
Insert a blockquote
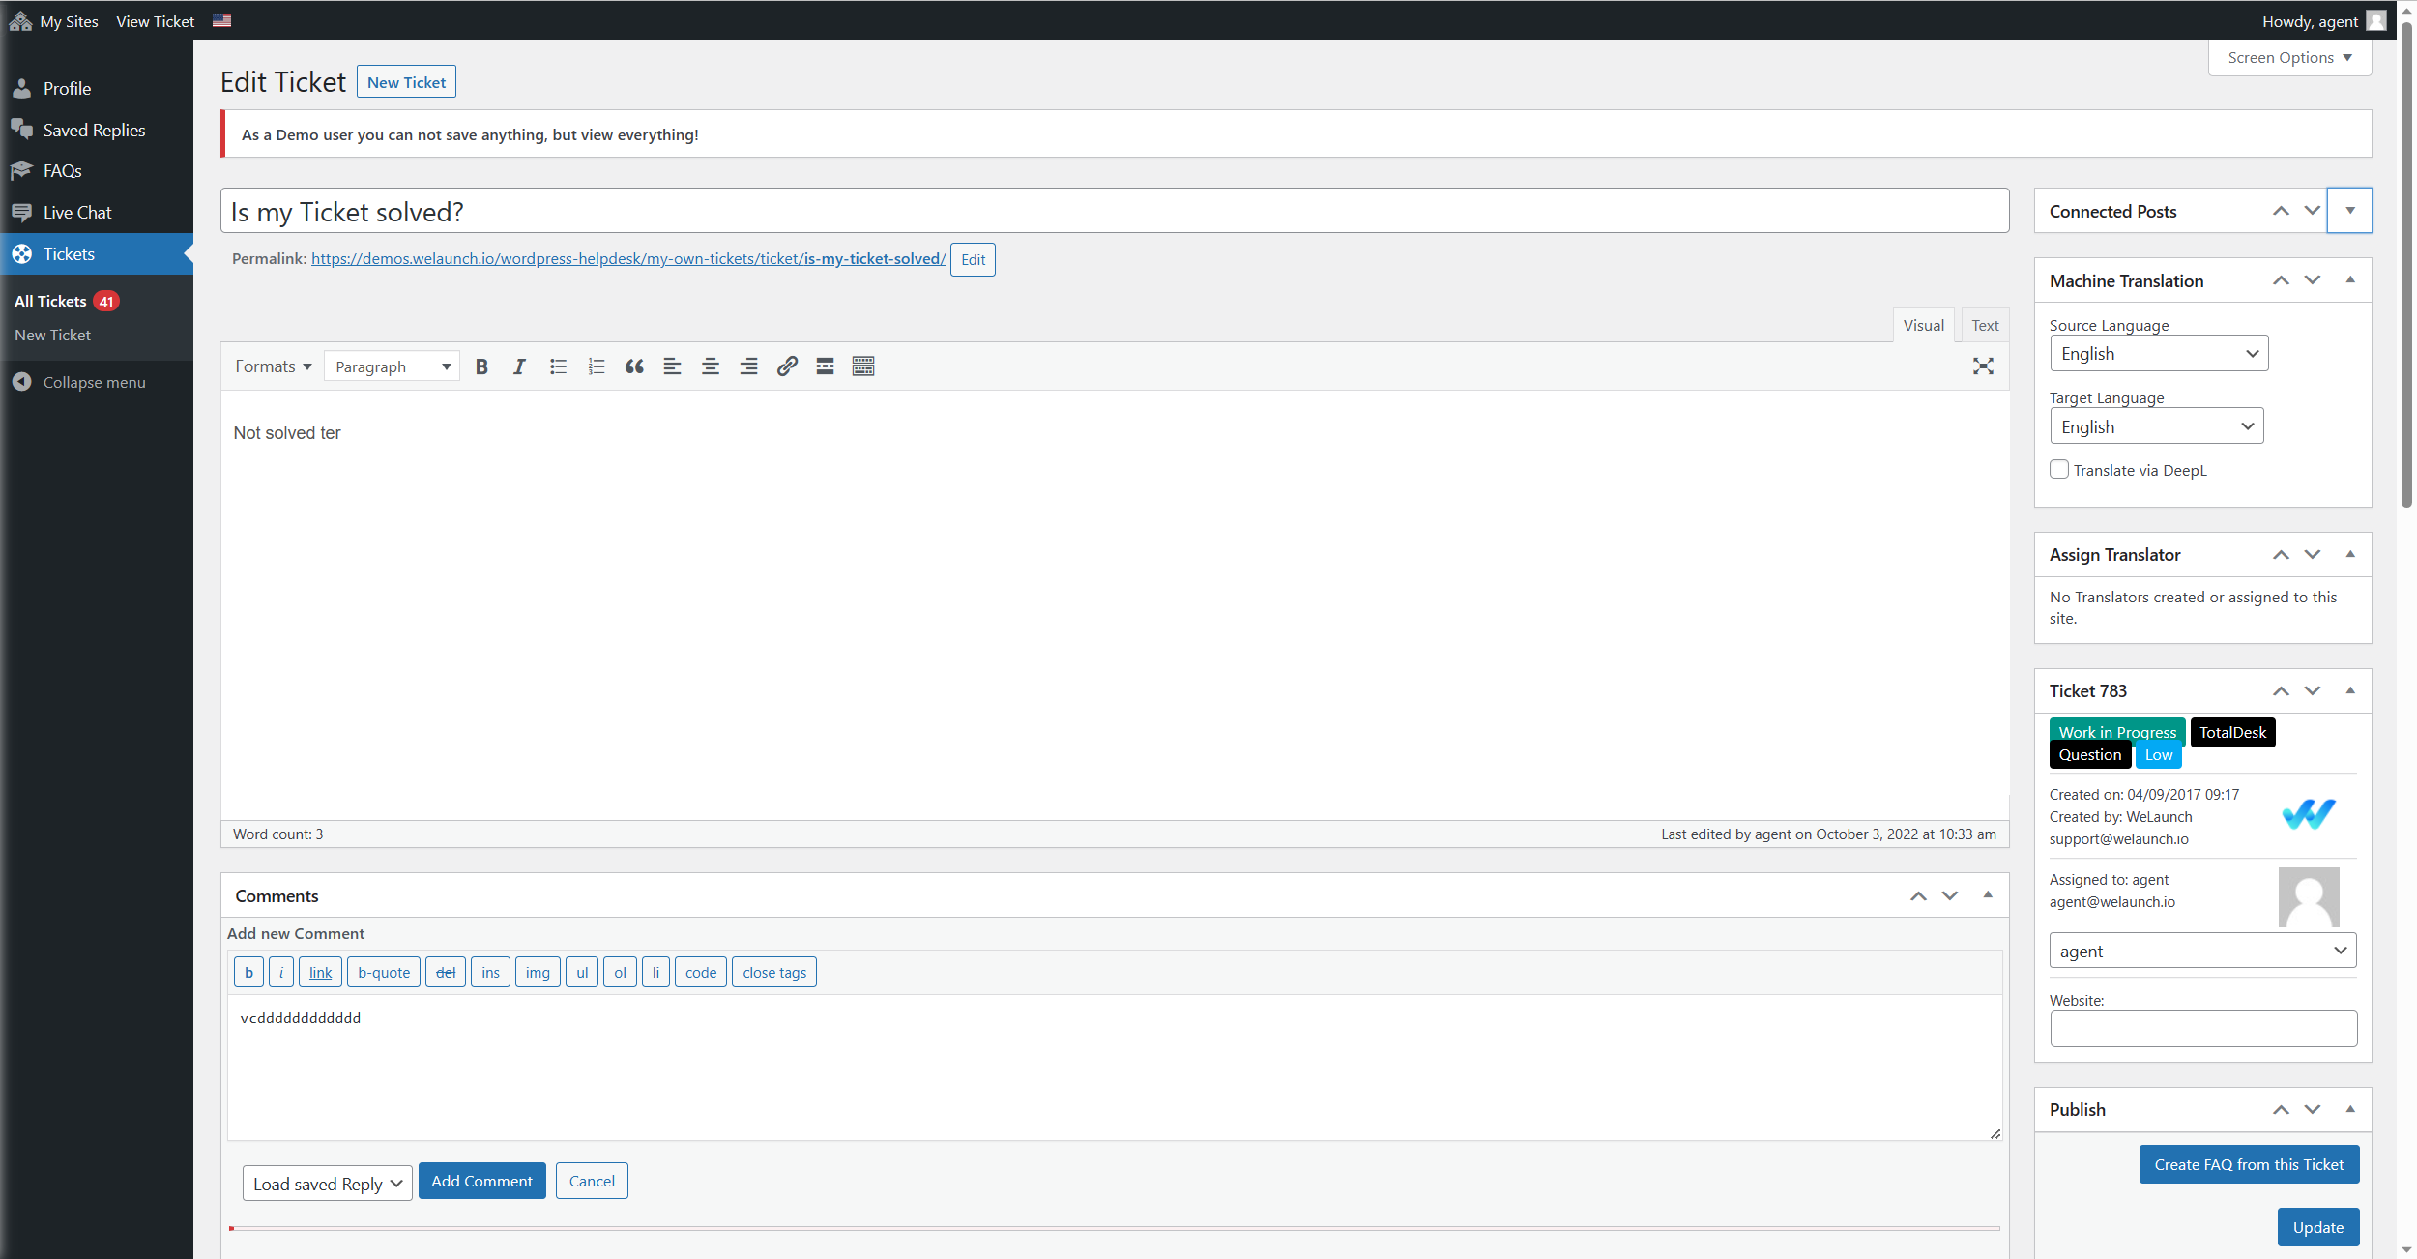[x=634, y=366]
